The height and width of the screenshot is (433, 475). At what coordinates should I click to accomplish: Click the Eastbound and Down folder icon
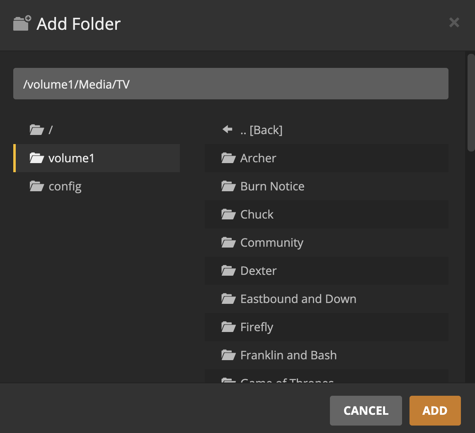228,298
